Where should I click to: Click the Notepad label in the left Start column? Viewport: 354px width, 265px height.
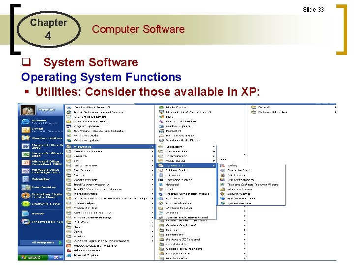click(38, 213)
